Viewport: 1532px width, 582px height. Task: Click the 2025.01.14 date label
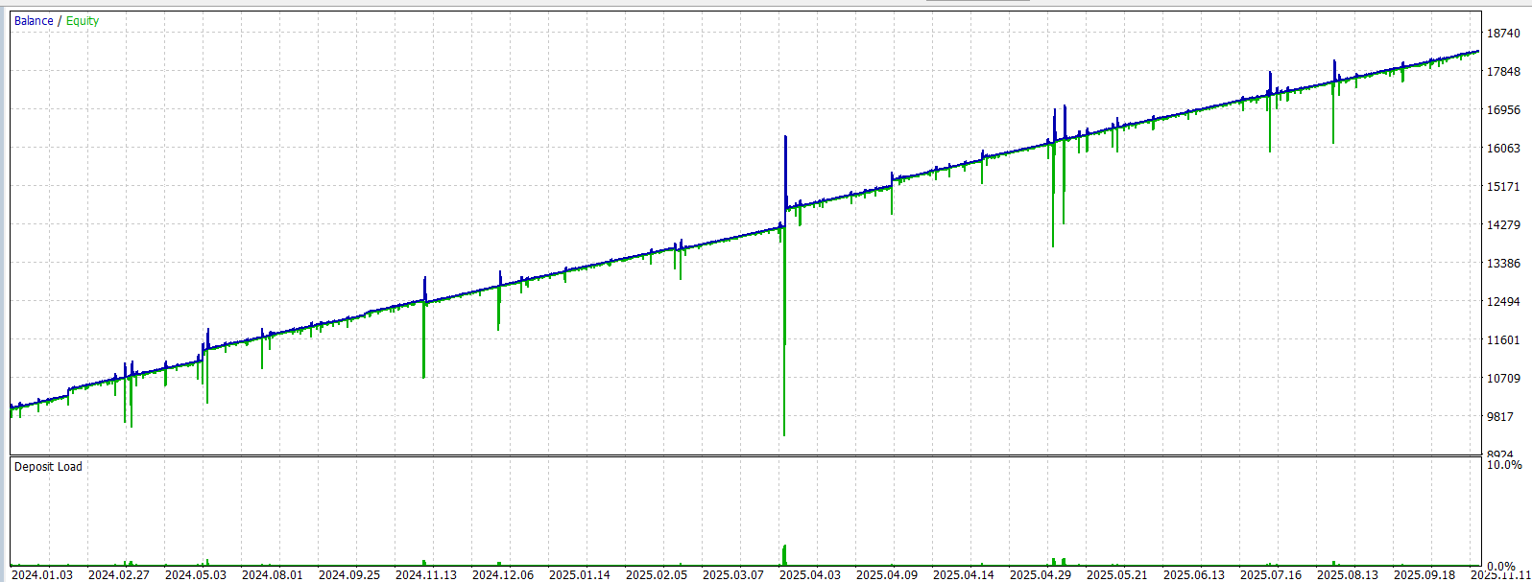580,575
